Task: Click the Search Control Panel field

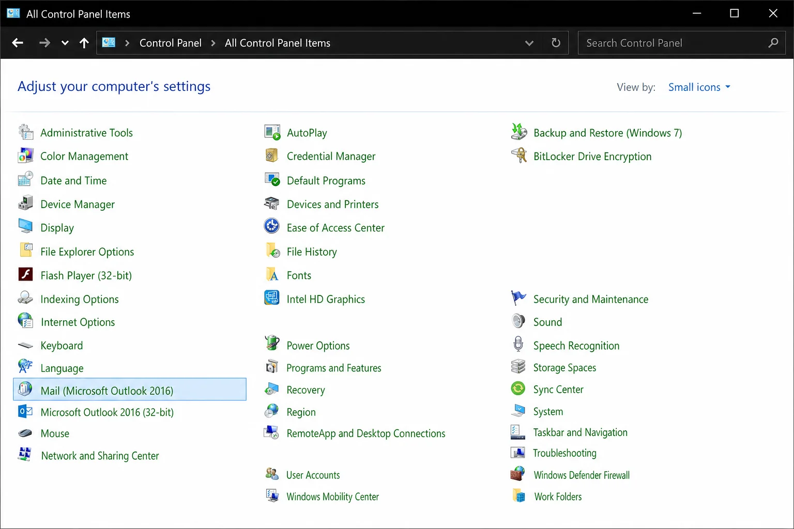Action: pos(681,43)
